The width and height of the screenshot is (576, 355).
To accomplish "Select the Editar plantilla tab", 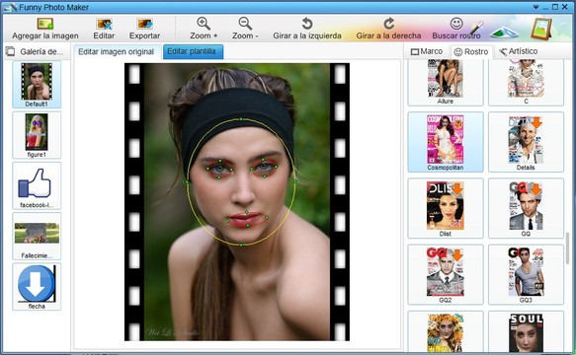I will coord(193,51).
